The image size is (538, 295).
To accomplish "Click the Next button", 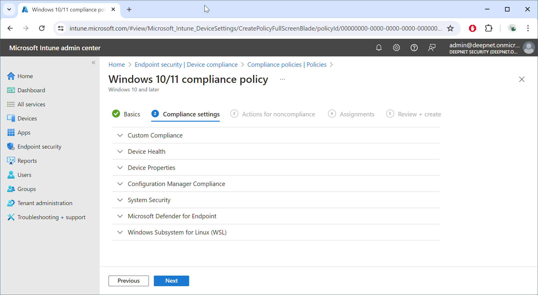I will [x=171, y=281].
